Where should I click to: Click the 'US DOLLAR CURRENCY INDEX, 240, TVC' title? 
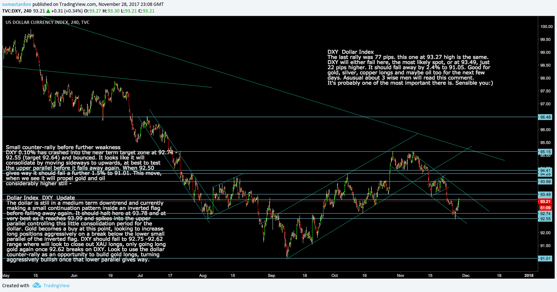47,22
